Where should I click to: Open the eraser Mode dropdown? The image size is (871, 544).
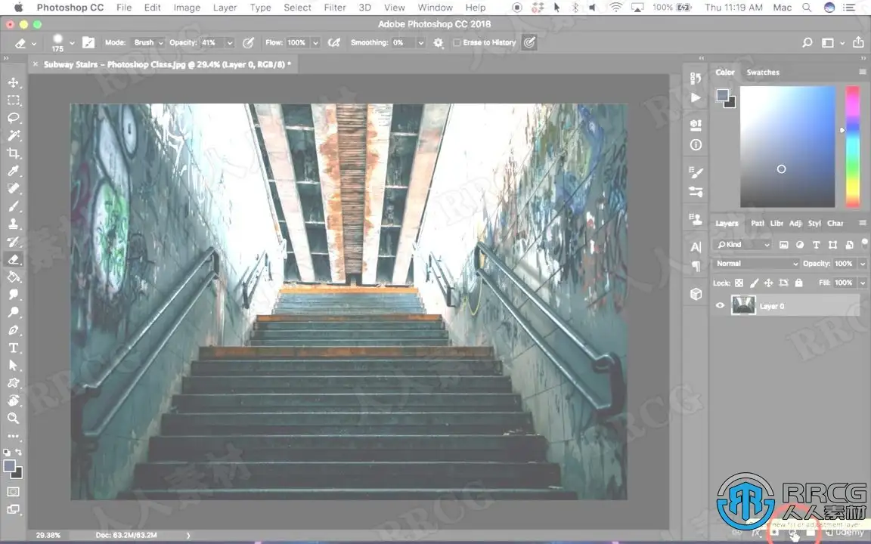coord(147,43)
